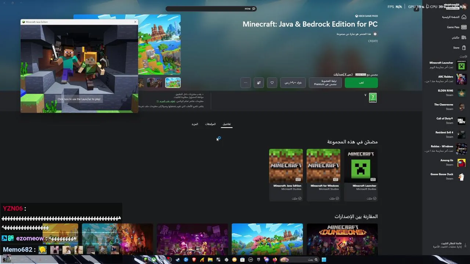Click the search box containing 'mine'

click(211, 8)
